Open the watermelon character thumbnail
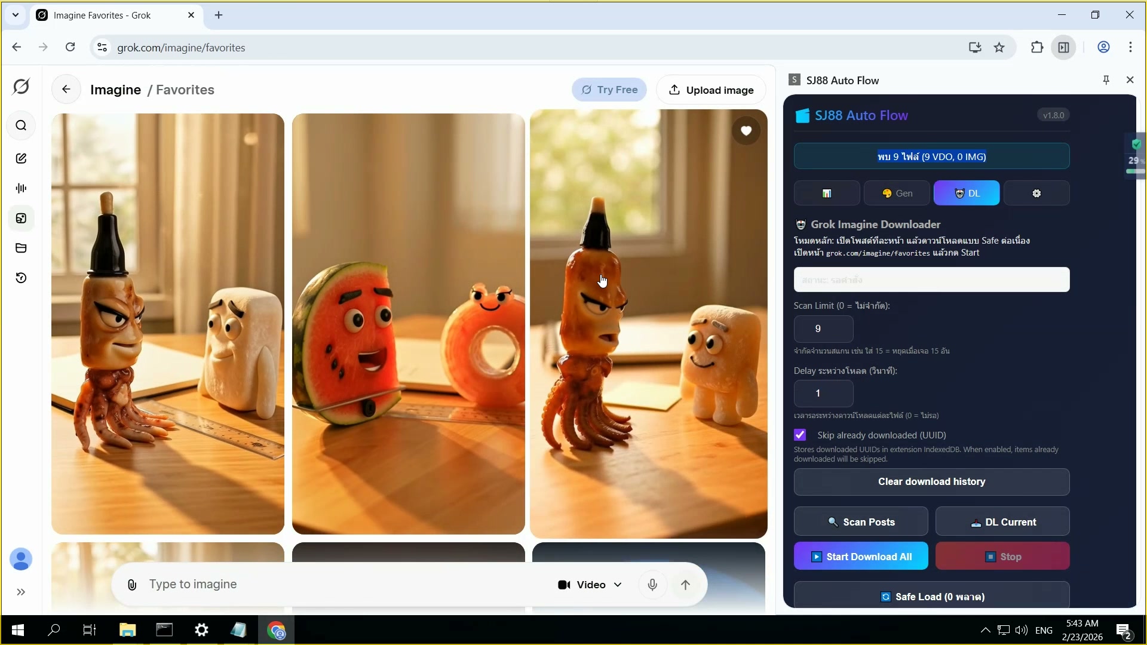This screenshot has height=645, width=1147. pyautogui.click(x=408, y=324)
